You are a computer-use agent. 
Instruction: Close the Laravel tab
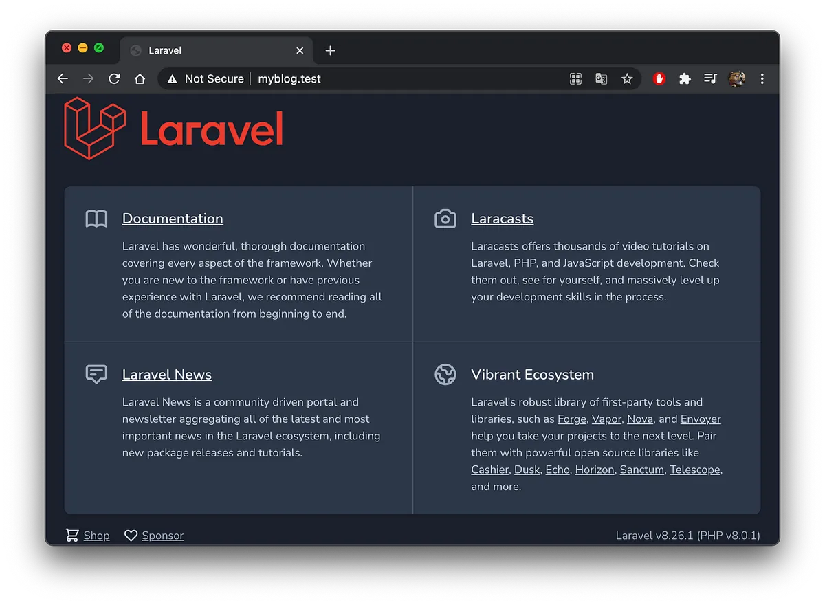[300, 50]
